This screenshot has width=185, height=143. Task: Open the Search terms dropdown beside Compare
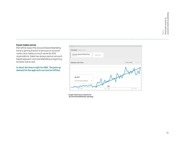tap(82, 50)
